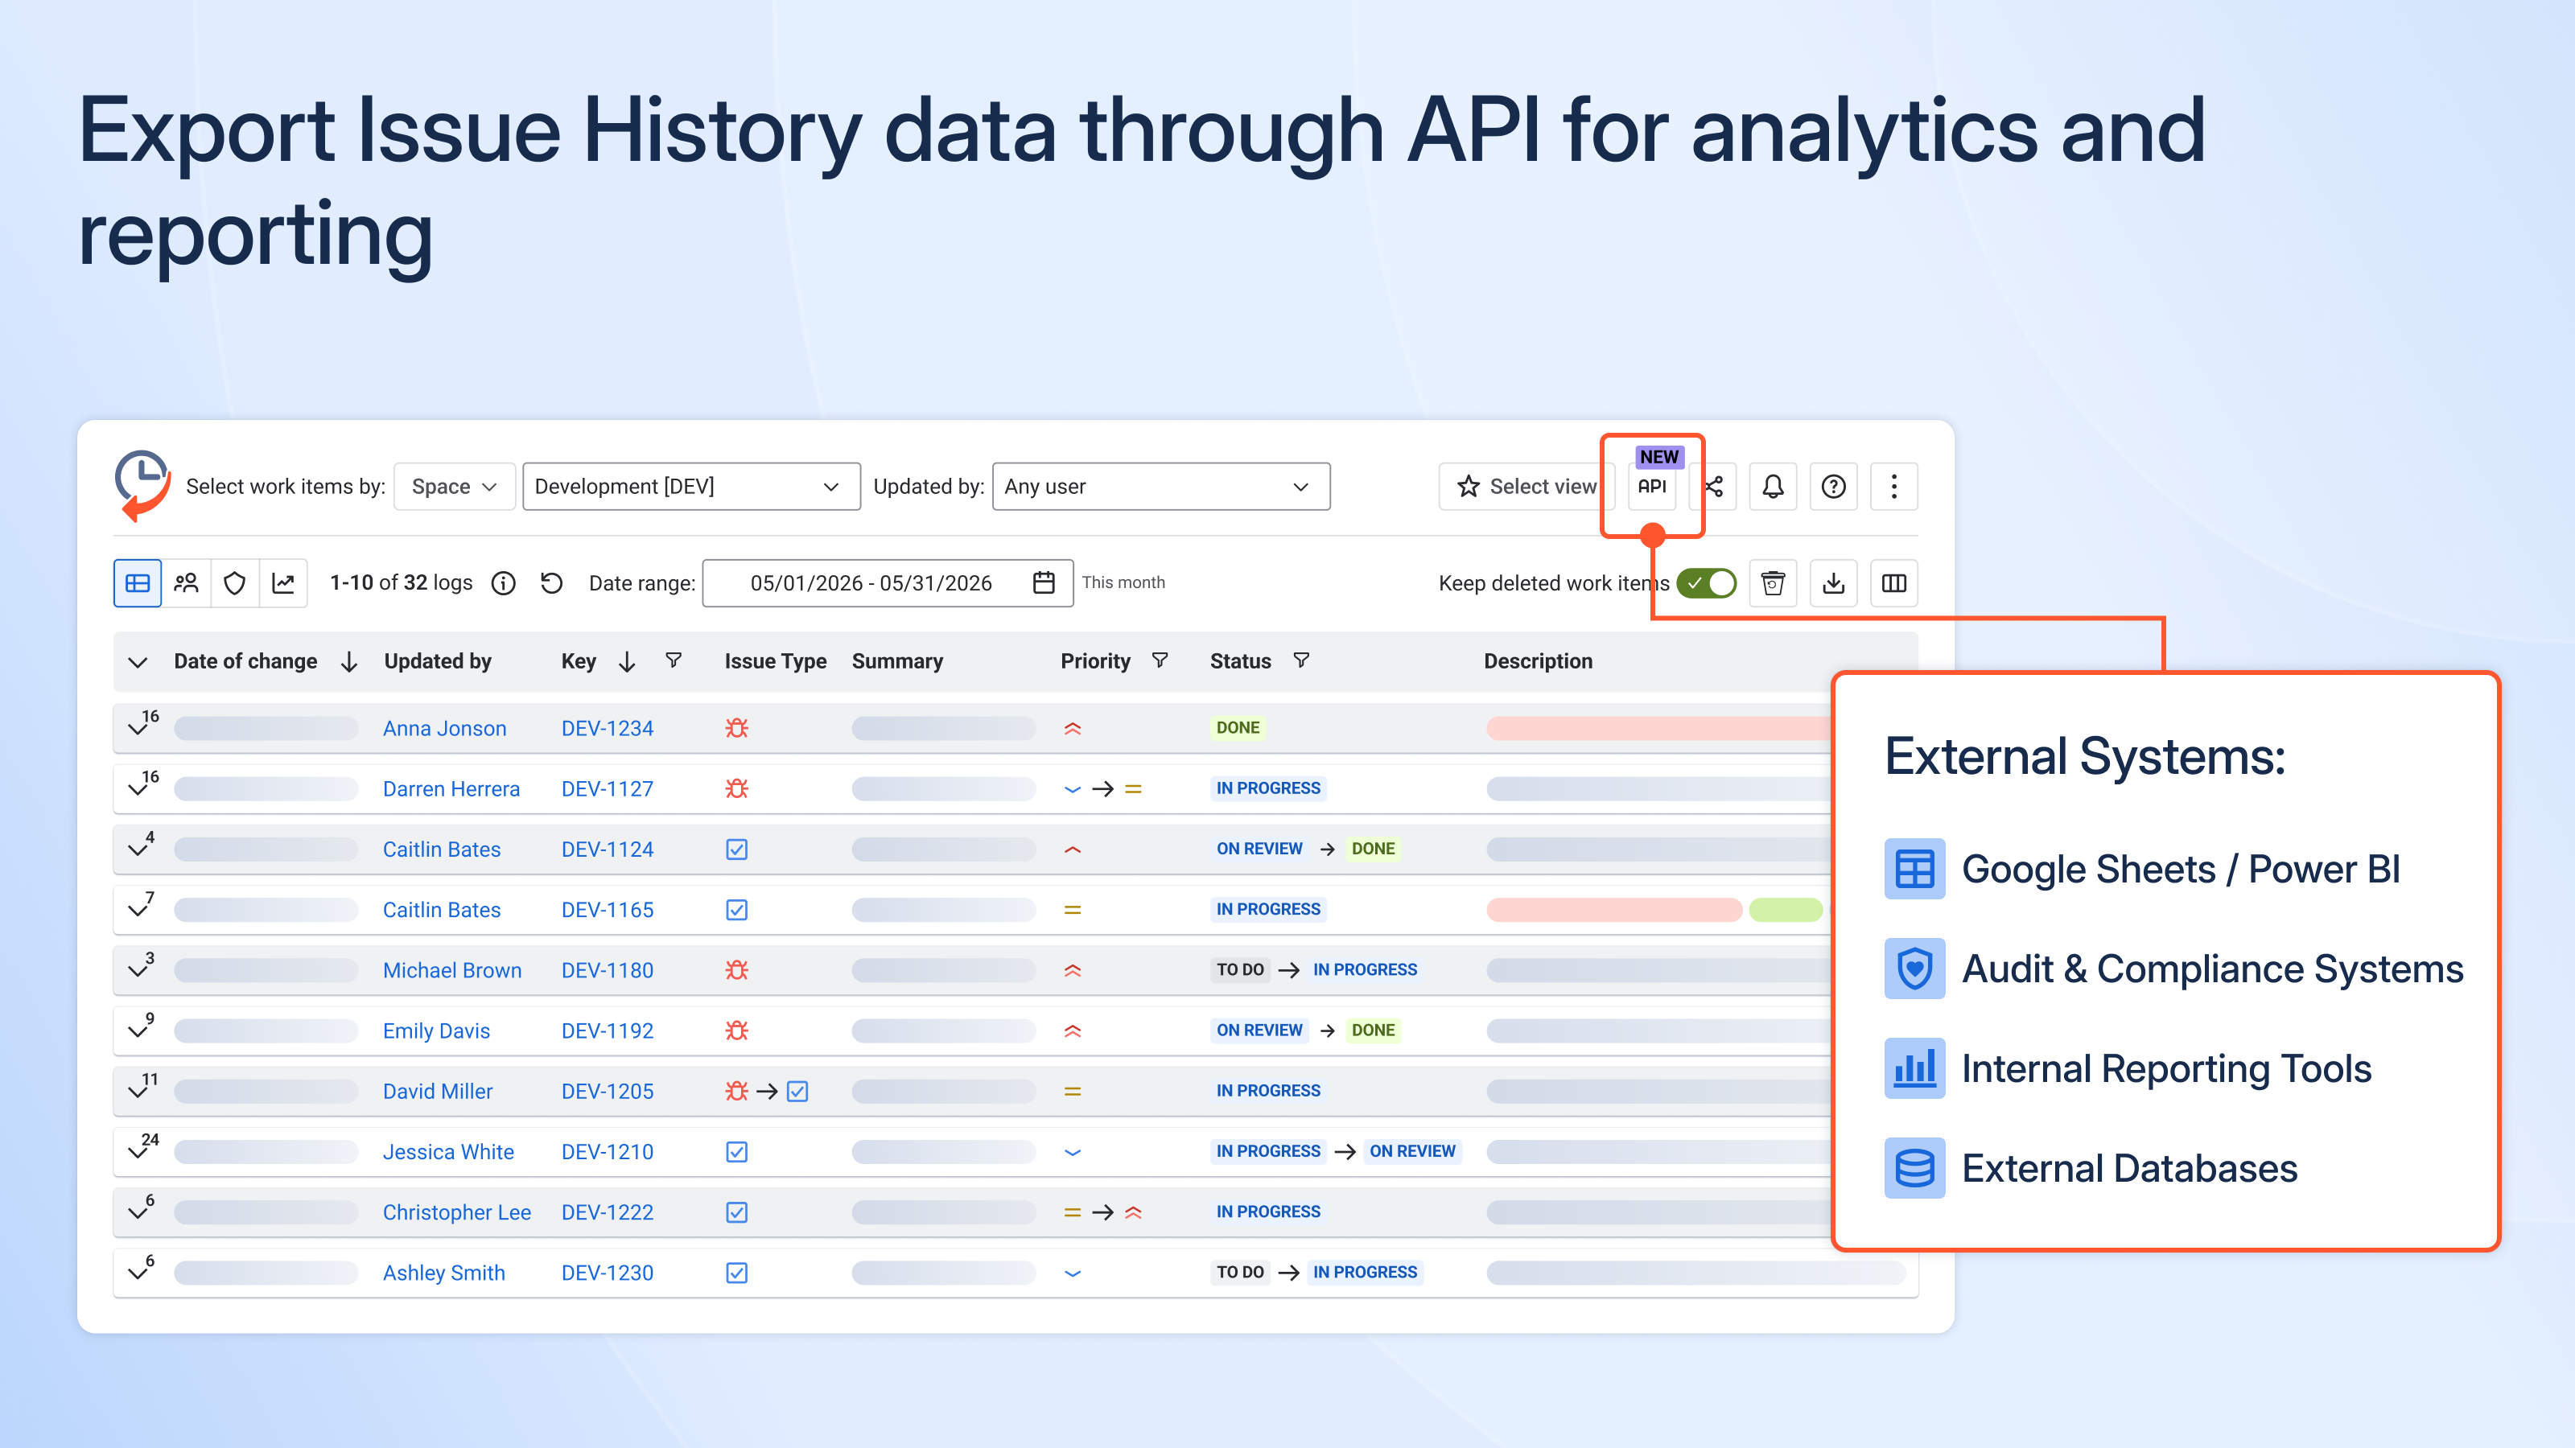
Task: Click highest priority icon in DEV-1180 row
Action: 1073,969
